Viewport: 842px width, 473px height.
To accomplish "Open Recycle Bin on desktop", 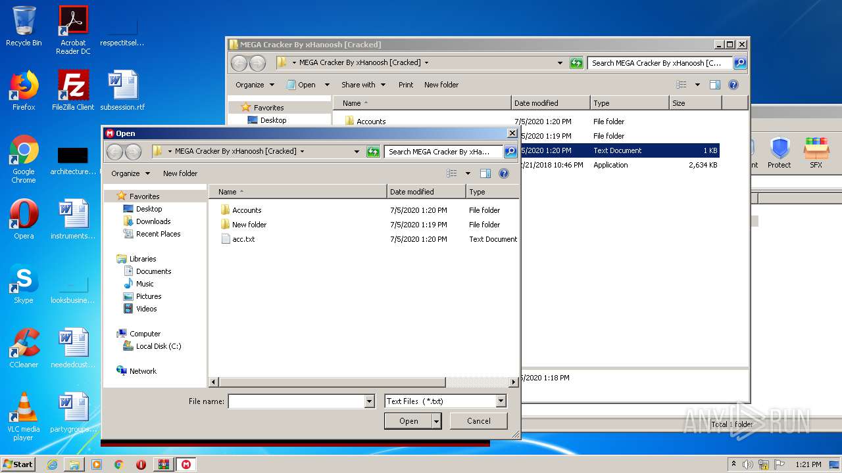I will pyautogui.click(x=24, y=26).
